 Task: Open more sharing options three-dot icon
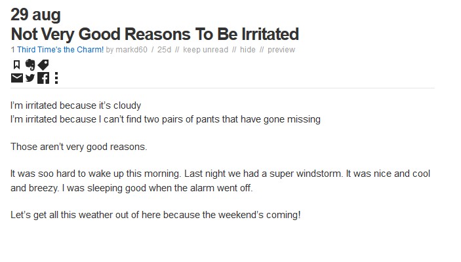coord(56,78)
